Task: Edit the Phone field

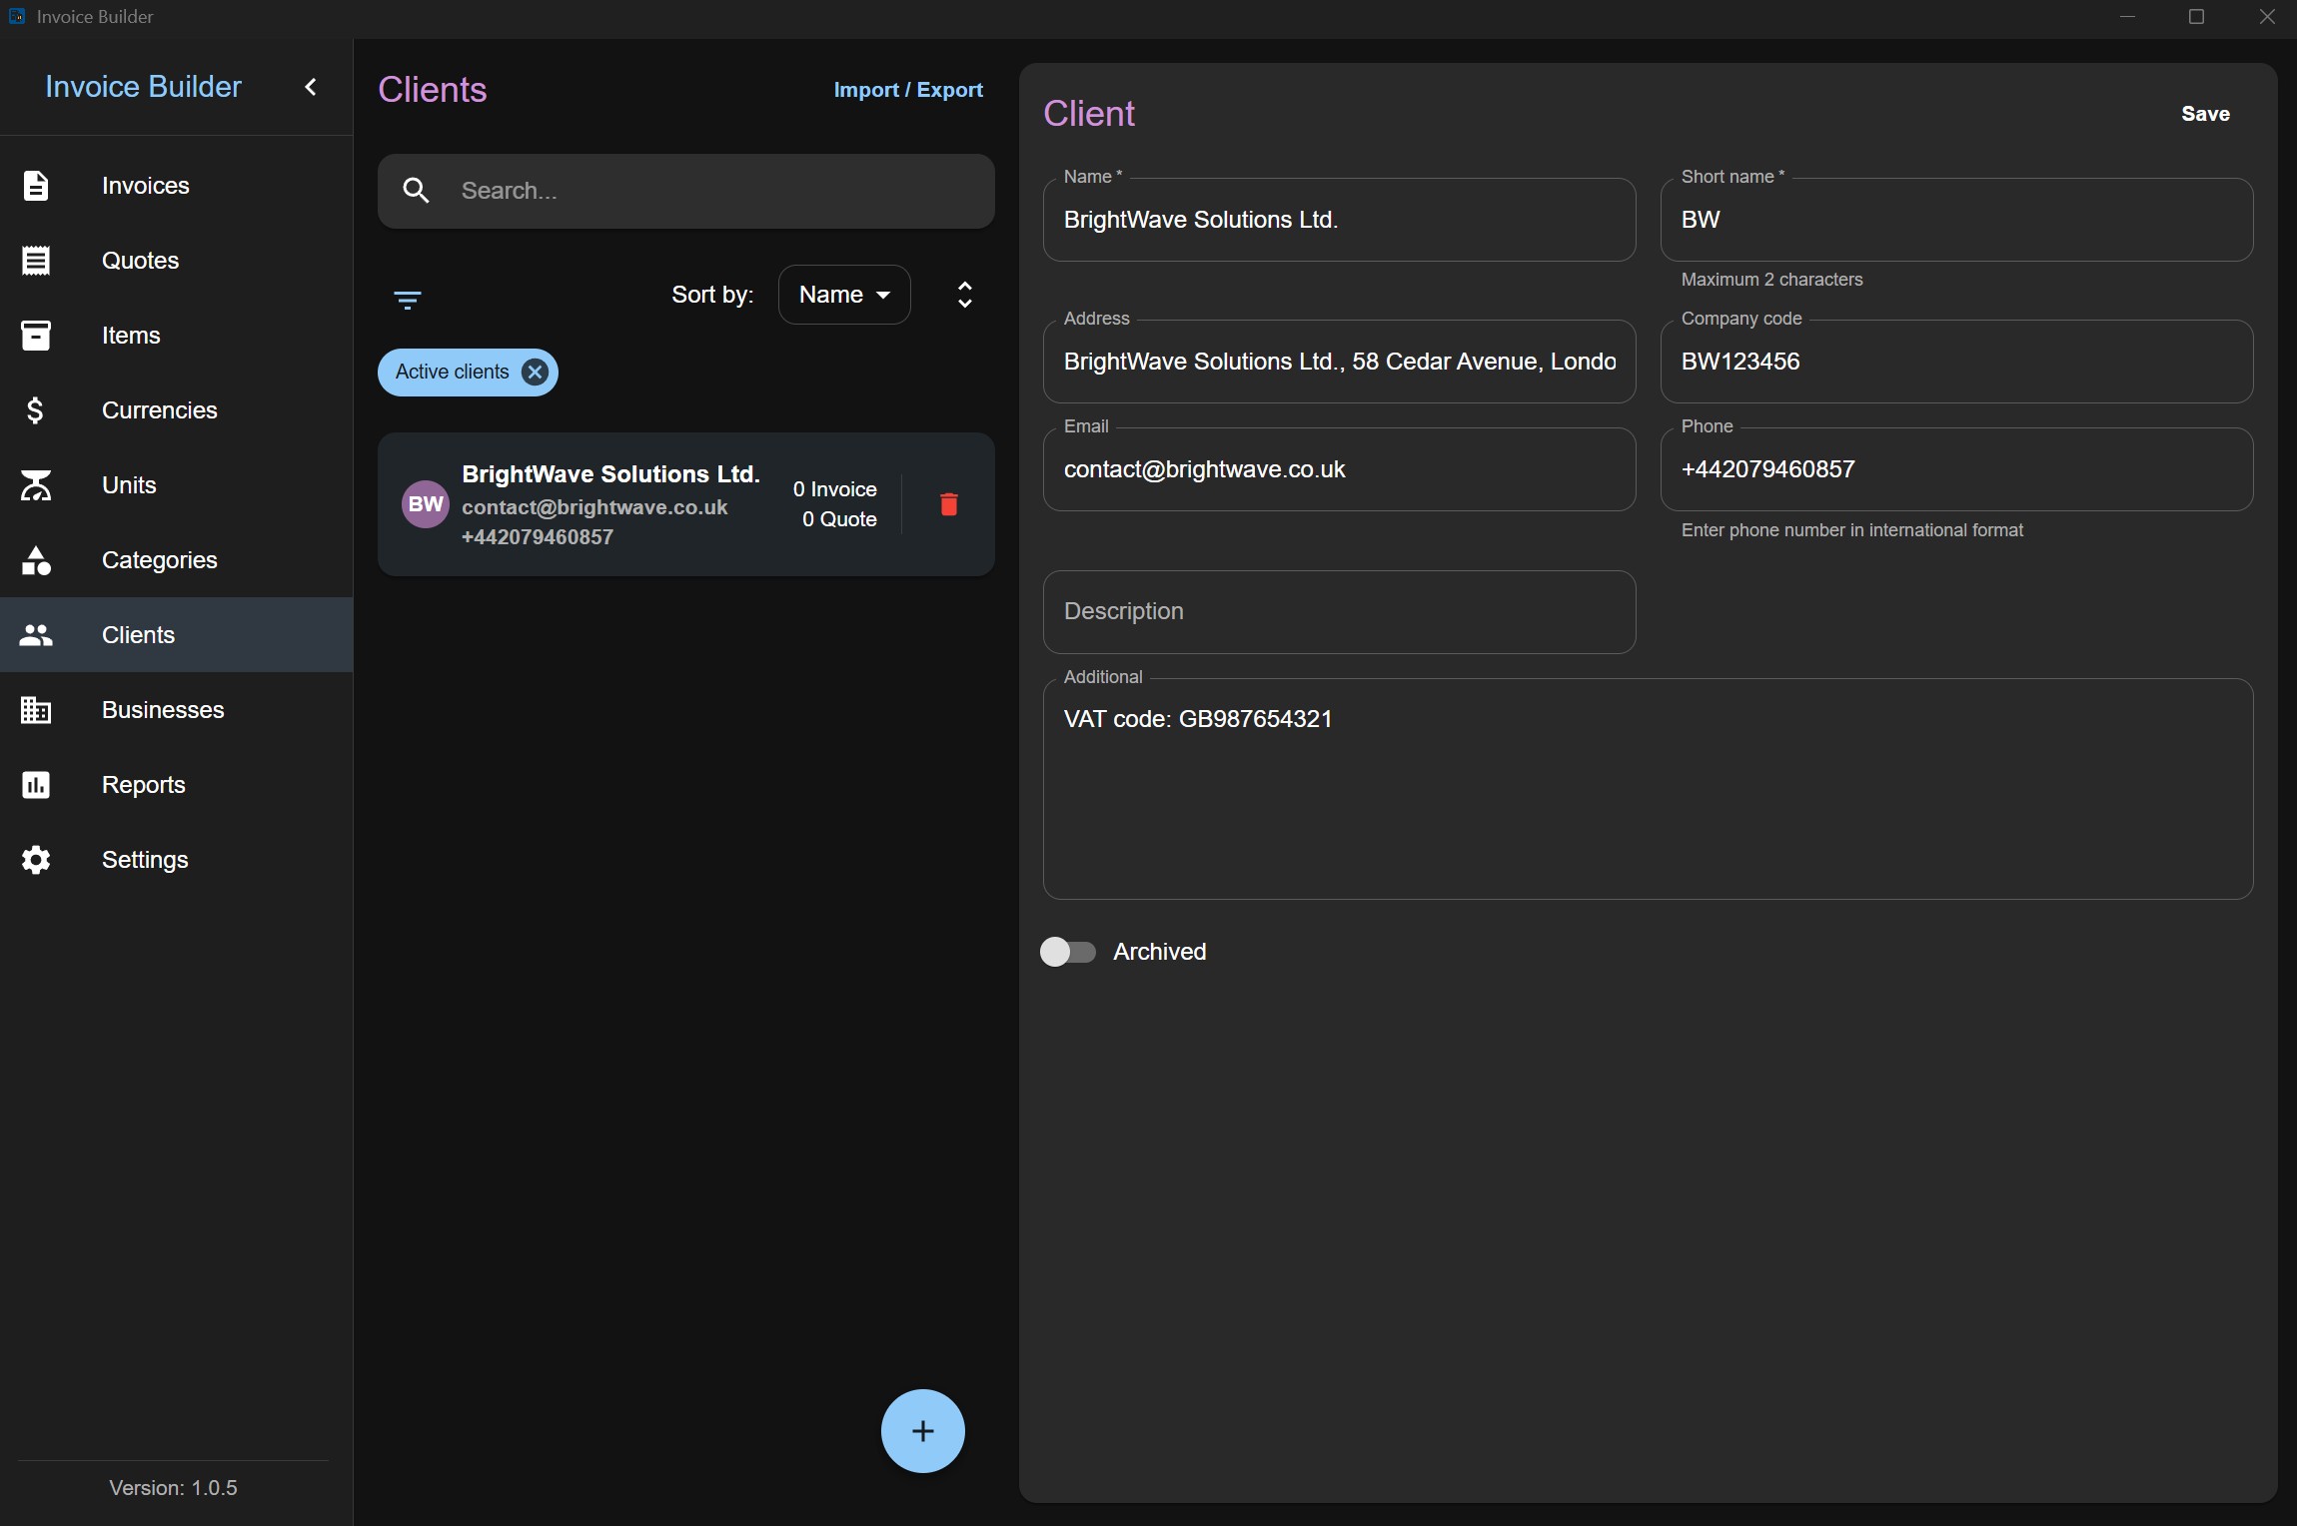Action: point(1956,469)
